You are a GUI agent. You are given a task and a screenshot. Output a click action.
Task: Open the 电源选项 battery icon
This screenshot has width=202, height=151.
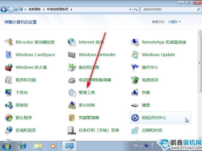tap(135, 80)
